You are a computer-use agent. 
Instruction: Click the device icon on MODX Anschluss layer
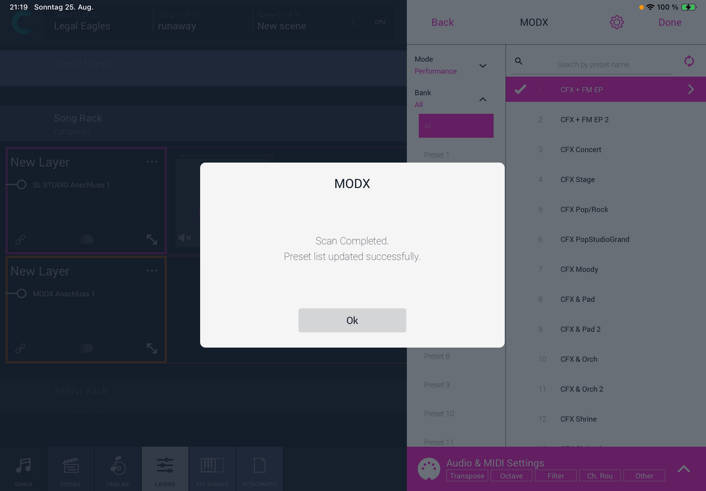86,349
